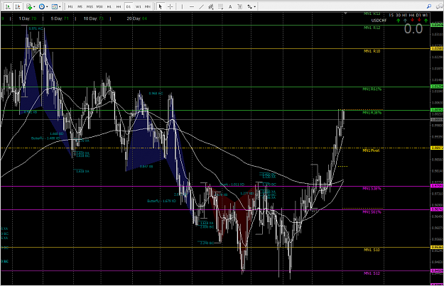Expand the Indicators dropdown arrow
Viewport: 444px width, 286px height.
coord(34,6)
